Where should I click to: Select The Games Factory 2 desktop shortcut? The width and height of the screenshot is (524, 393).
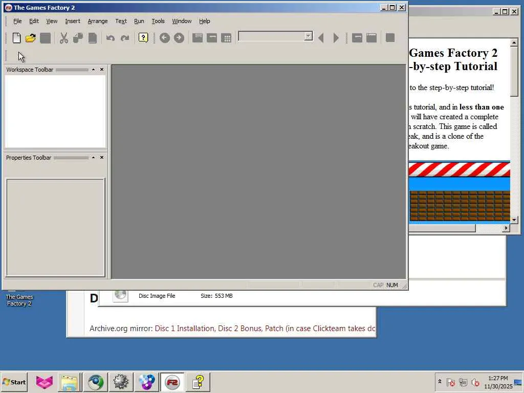(x=19, y=300)
